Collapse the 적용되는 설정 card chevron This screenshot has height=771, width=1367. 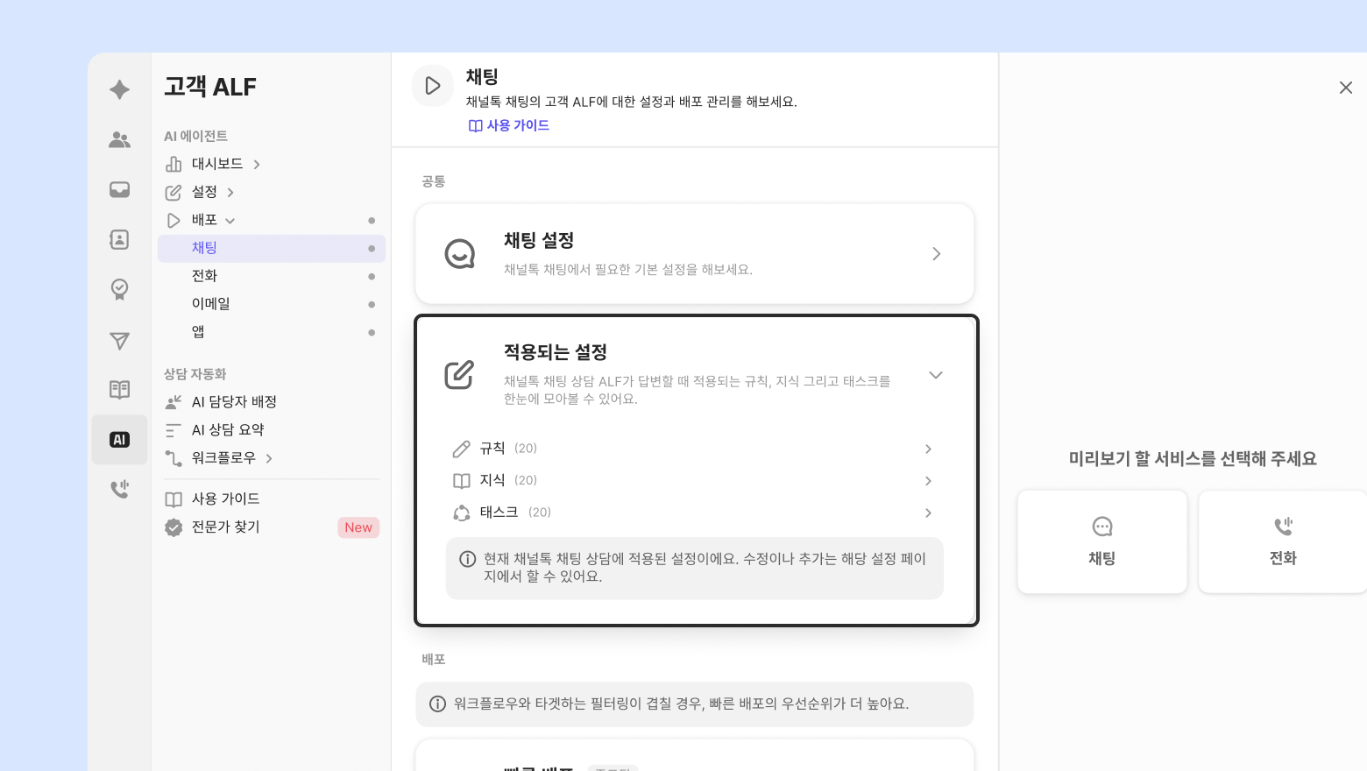click(x=936, y=375)
